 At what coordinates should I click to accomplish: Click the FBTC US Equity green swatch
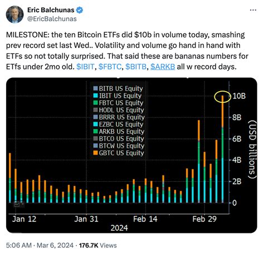coord(95,103)
